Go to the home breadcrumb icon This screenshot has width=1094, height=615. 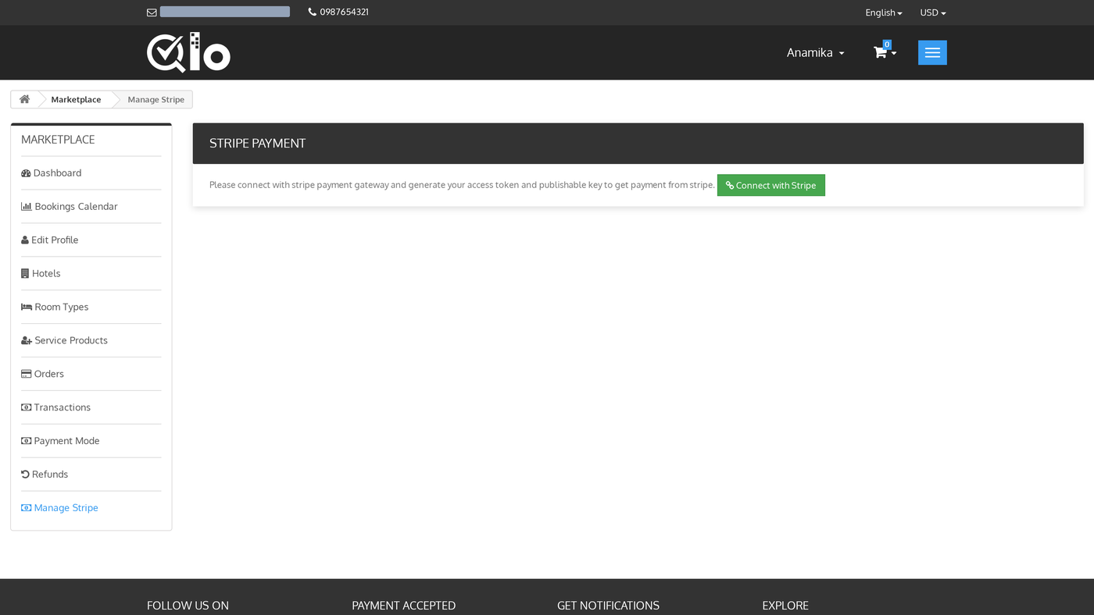coord(24,99)
